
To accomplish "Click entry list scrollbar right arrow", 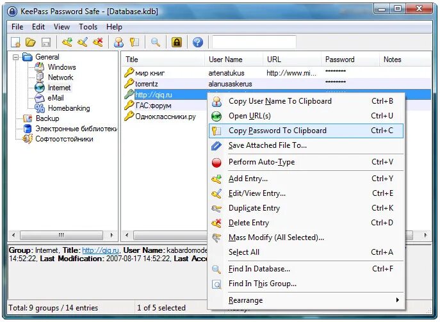I will pyautogui.click(x=426, y=235).
